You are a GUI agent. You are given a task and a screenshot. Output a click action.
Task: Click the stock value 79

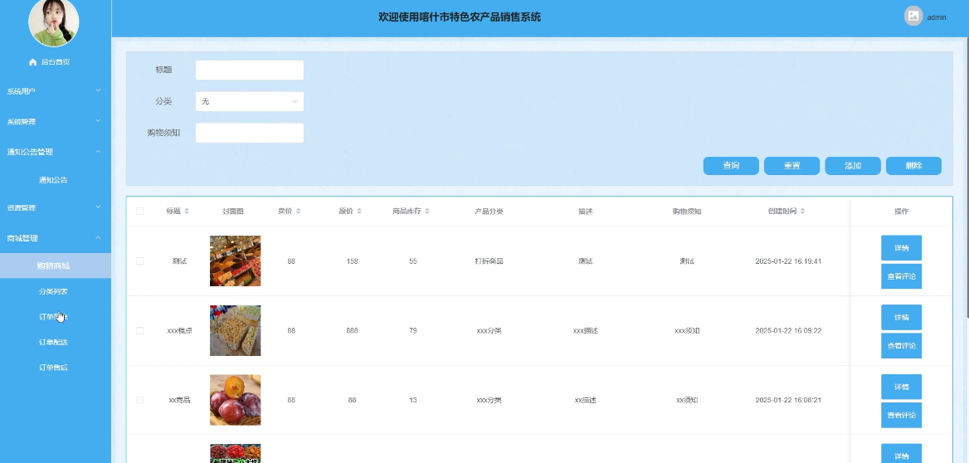413,331
